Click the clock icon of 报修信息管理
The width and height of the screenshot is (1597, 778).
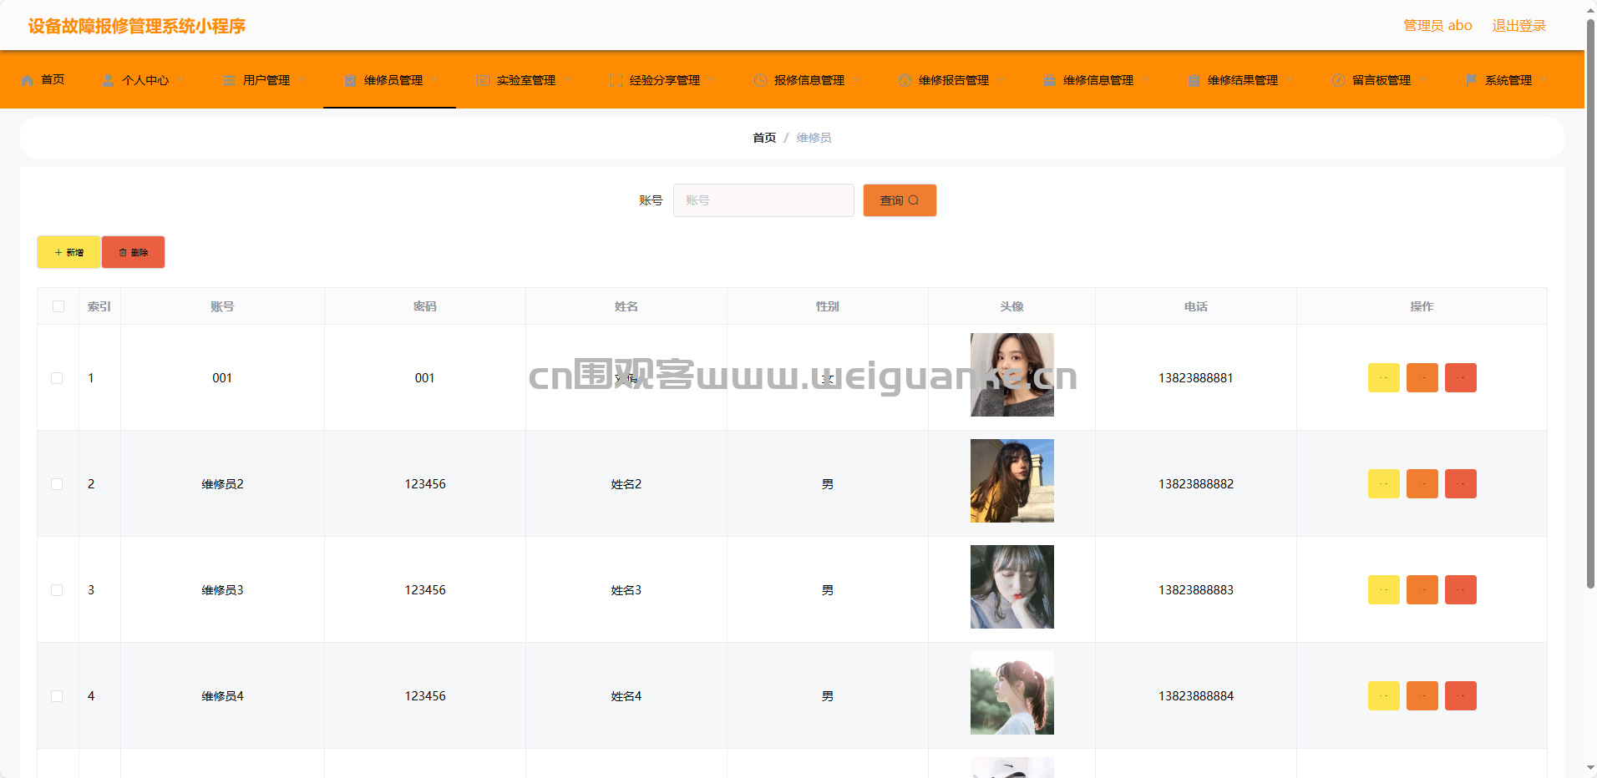coord(760,80)
